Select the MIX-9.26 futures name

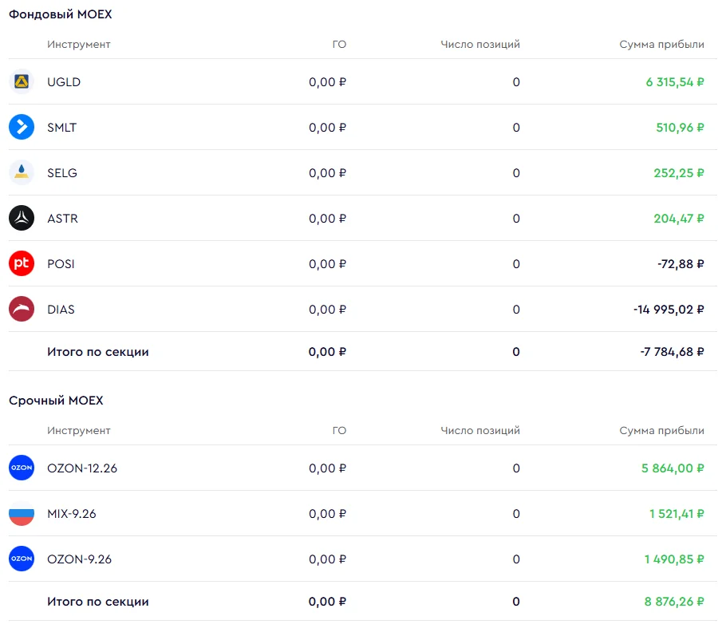[x=72, y=513]
